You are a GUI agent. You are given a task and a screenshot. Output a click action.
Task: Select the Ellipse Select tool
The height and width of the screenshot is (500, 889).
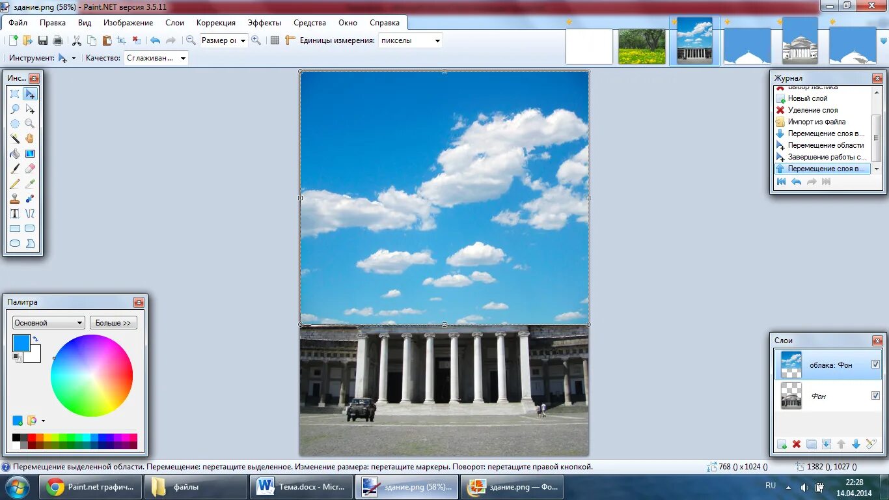click(x=15, y=124)
